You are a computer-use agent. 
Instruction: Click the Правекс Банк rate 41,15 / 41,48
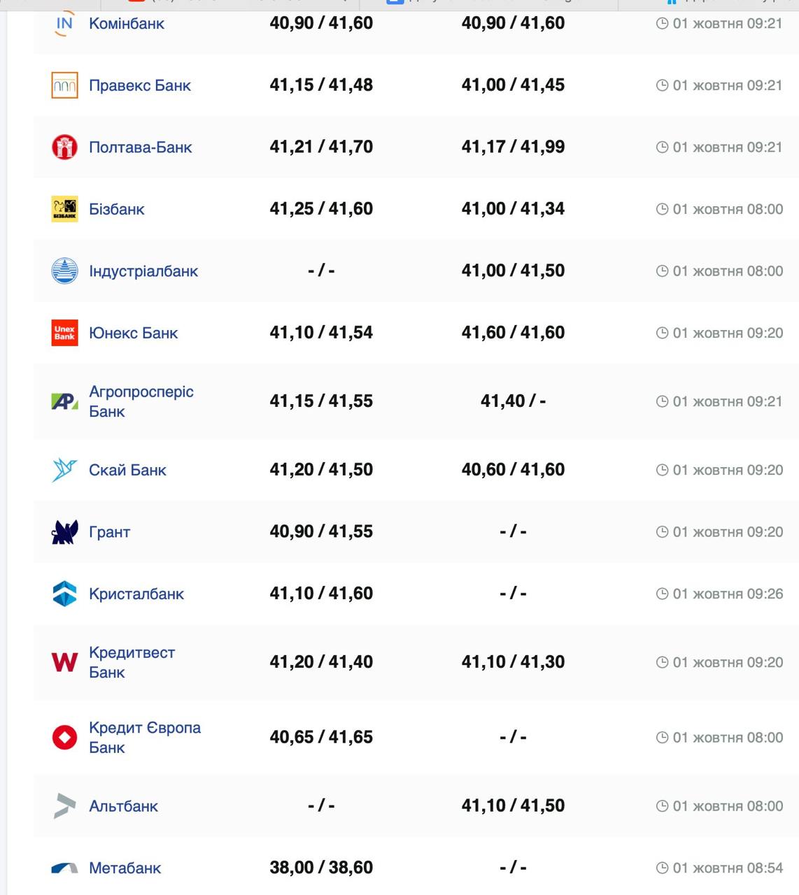321,85
